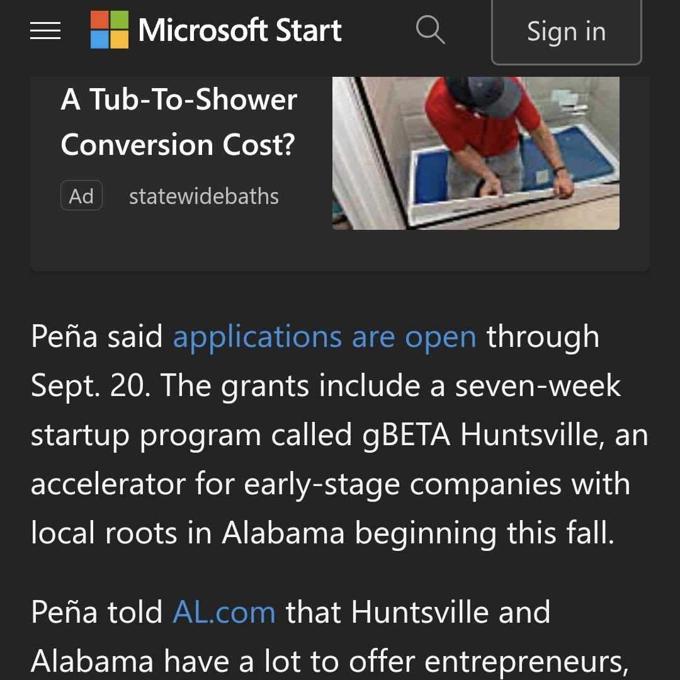The image size is (680, 680).
Task: Open the shower installer ad thumbnail
Action: (475, 153)
